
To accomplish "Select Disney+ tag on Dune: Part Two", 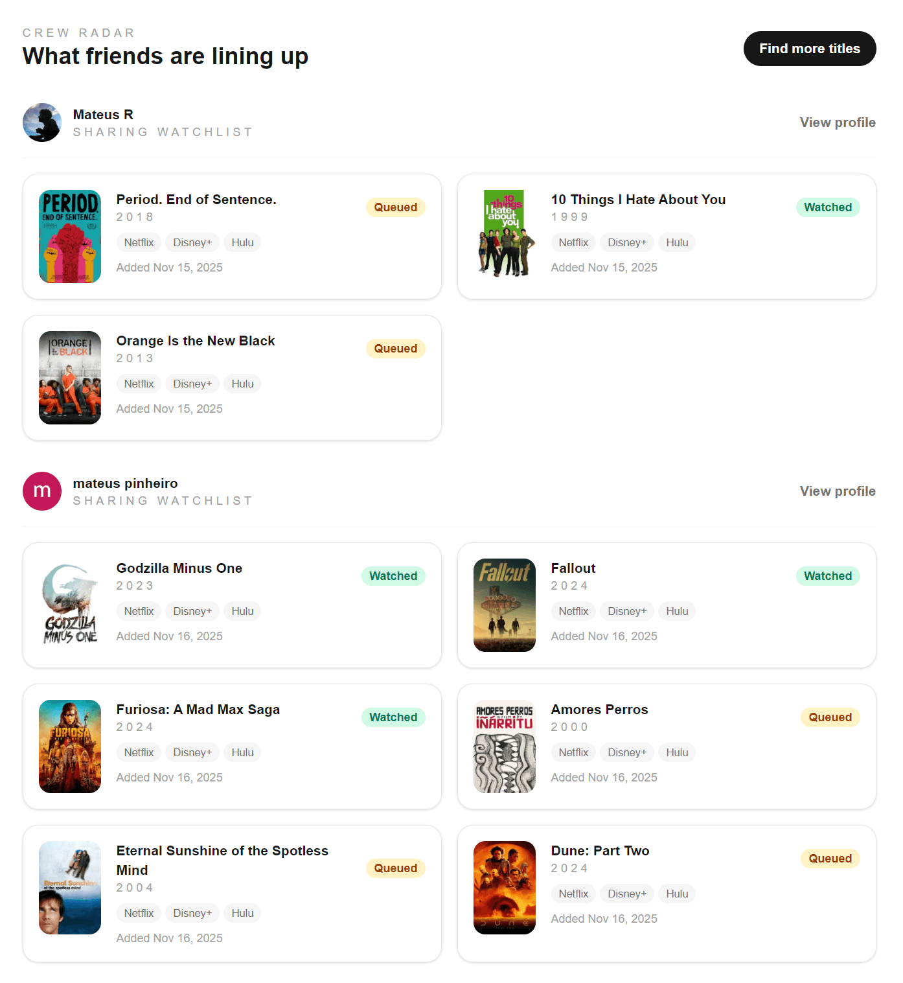I will 626,894.
